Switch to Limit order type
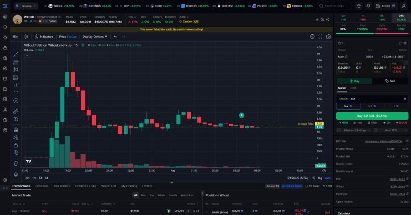The height and width of the screenshot is (215, 411). coord(353,88)
